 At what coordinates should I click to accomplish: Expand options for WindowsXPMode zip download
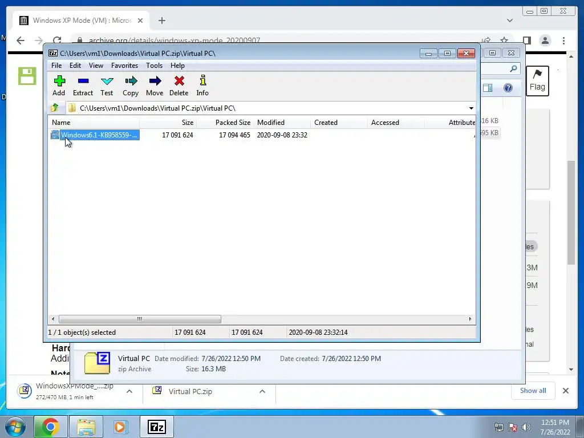[129, 391]
